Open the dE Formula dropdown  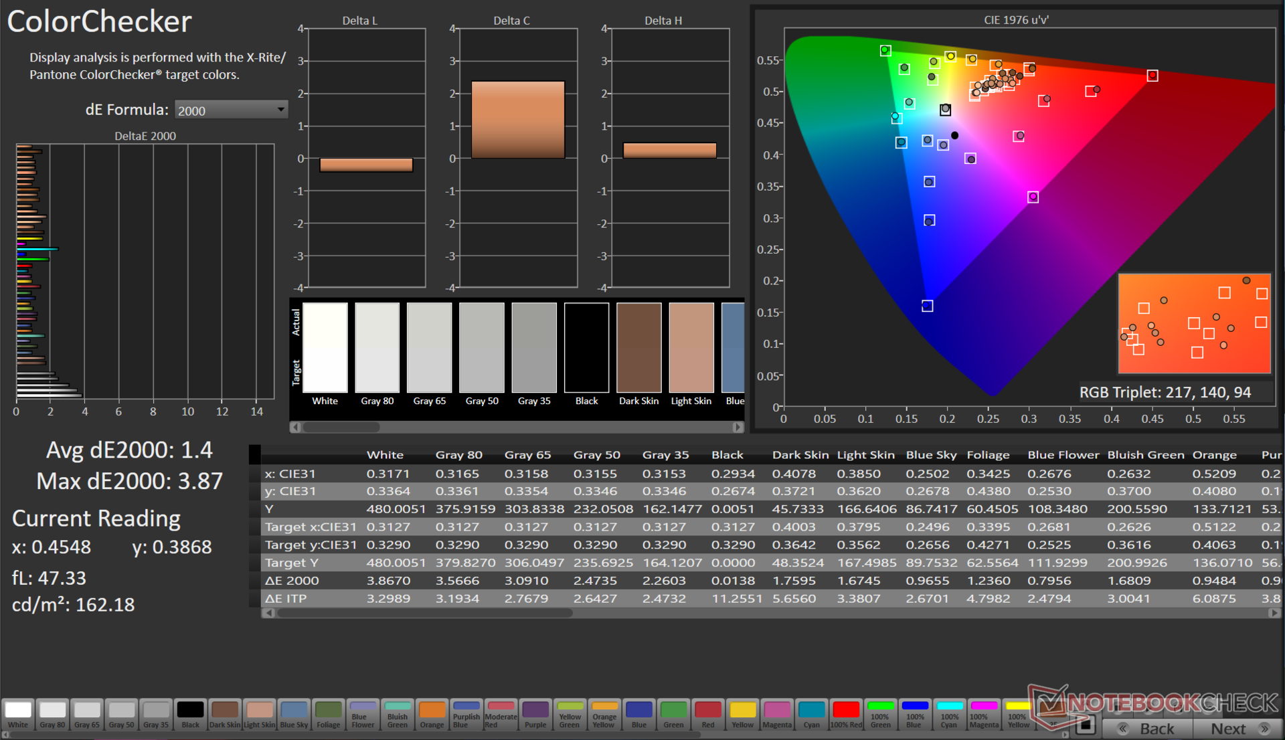point(231,110)
